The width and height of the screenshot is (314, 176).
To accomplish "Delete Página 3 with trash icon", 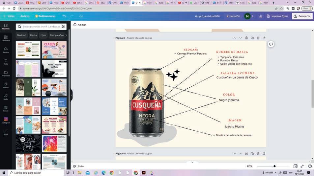I will (x=258, y=38).
